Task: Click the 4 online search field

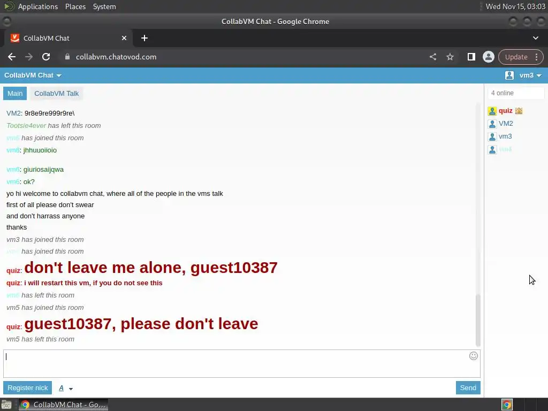Action: pos(516,93)
